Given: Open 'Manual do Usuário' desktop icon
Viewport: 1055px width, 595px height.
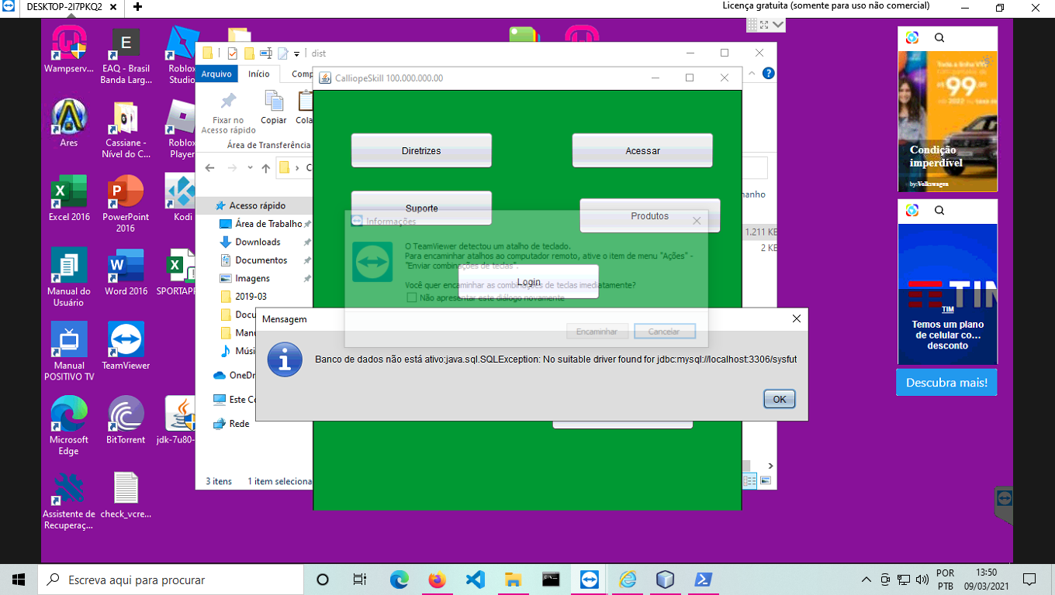Looking at the screenshot, I should coord(69,277).
